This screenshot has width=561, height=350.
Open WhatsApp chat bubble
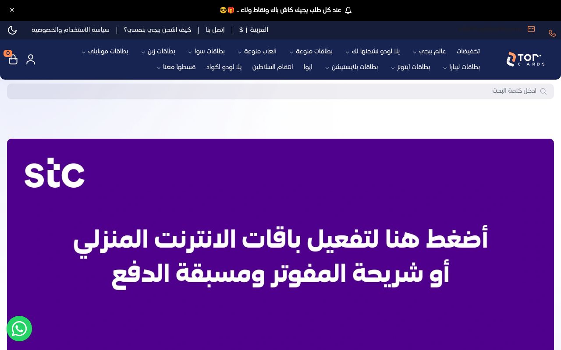click(x=19, y=329)
